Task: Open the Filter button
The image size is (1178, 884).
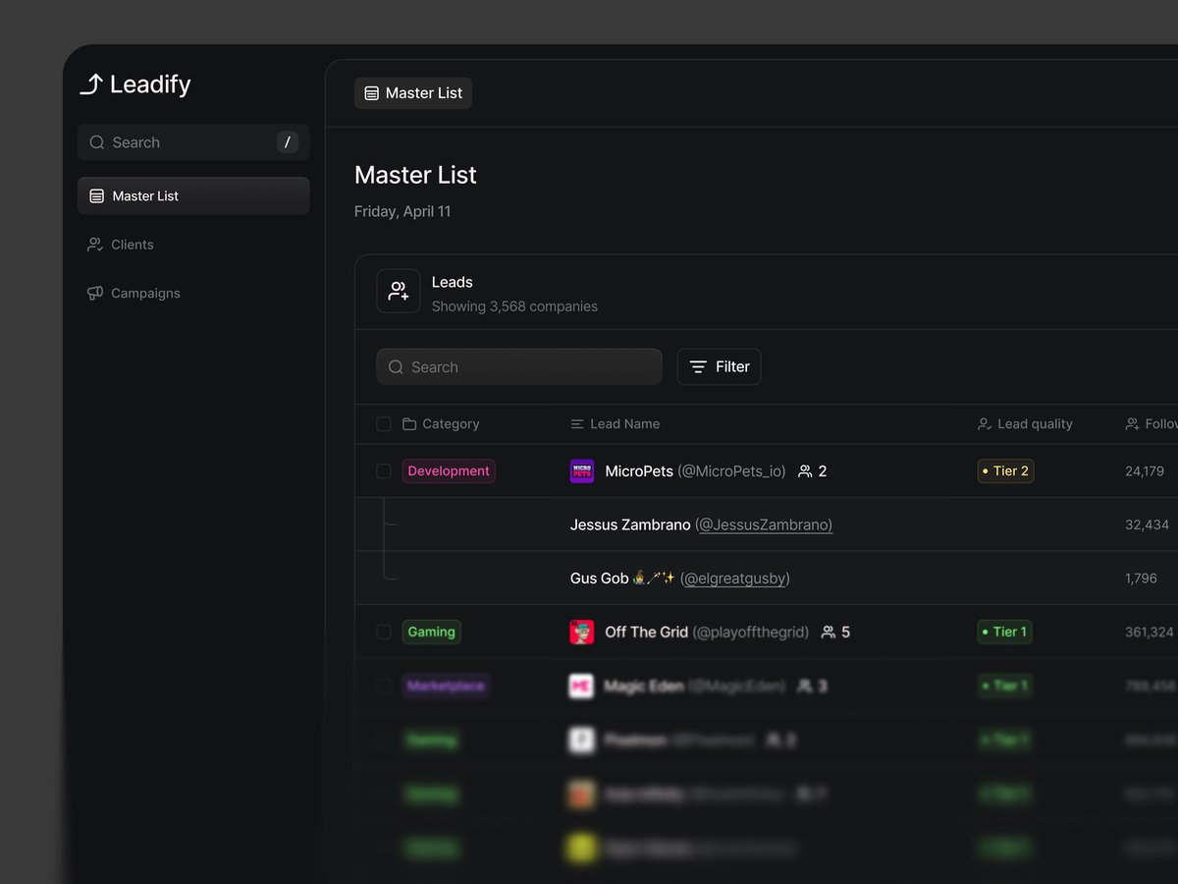Action: click(719, 366)
